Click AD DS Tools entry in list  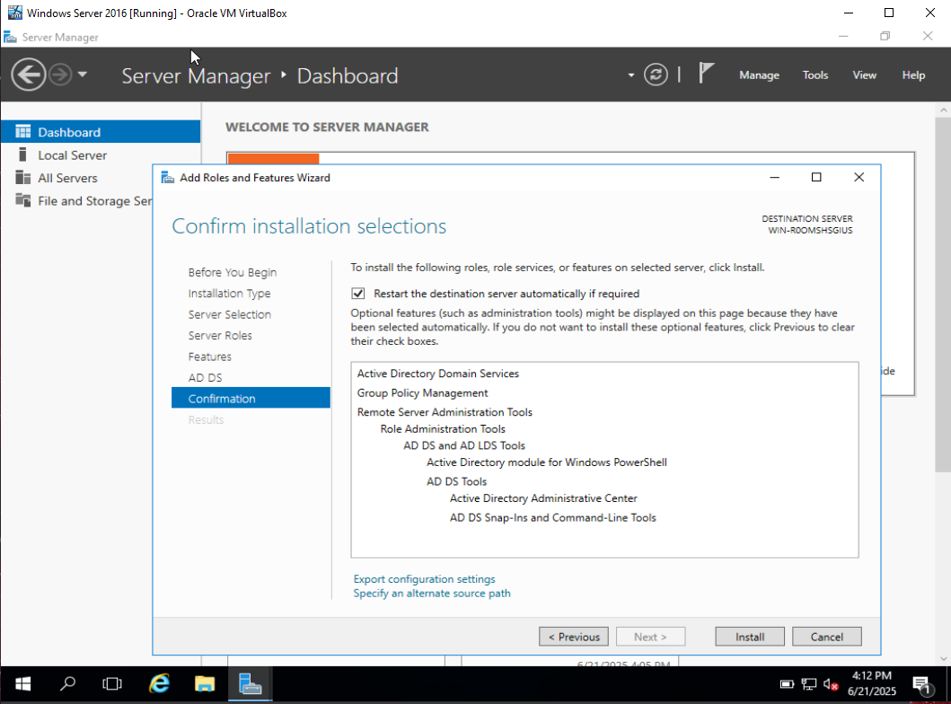point(456,481)
